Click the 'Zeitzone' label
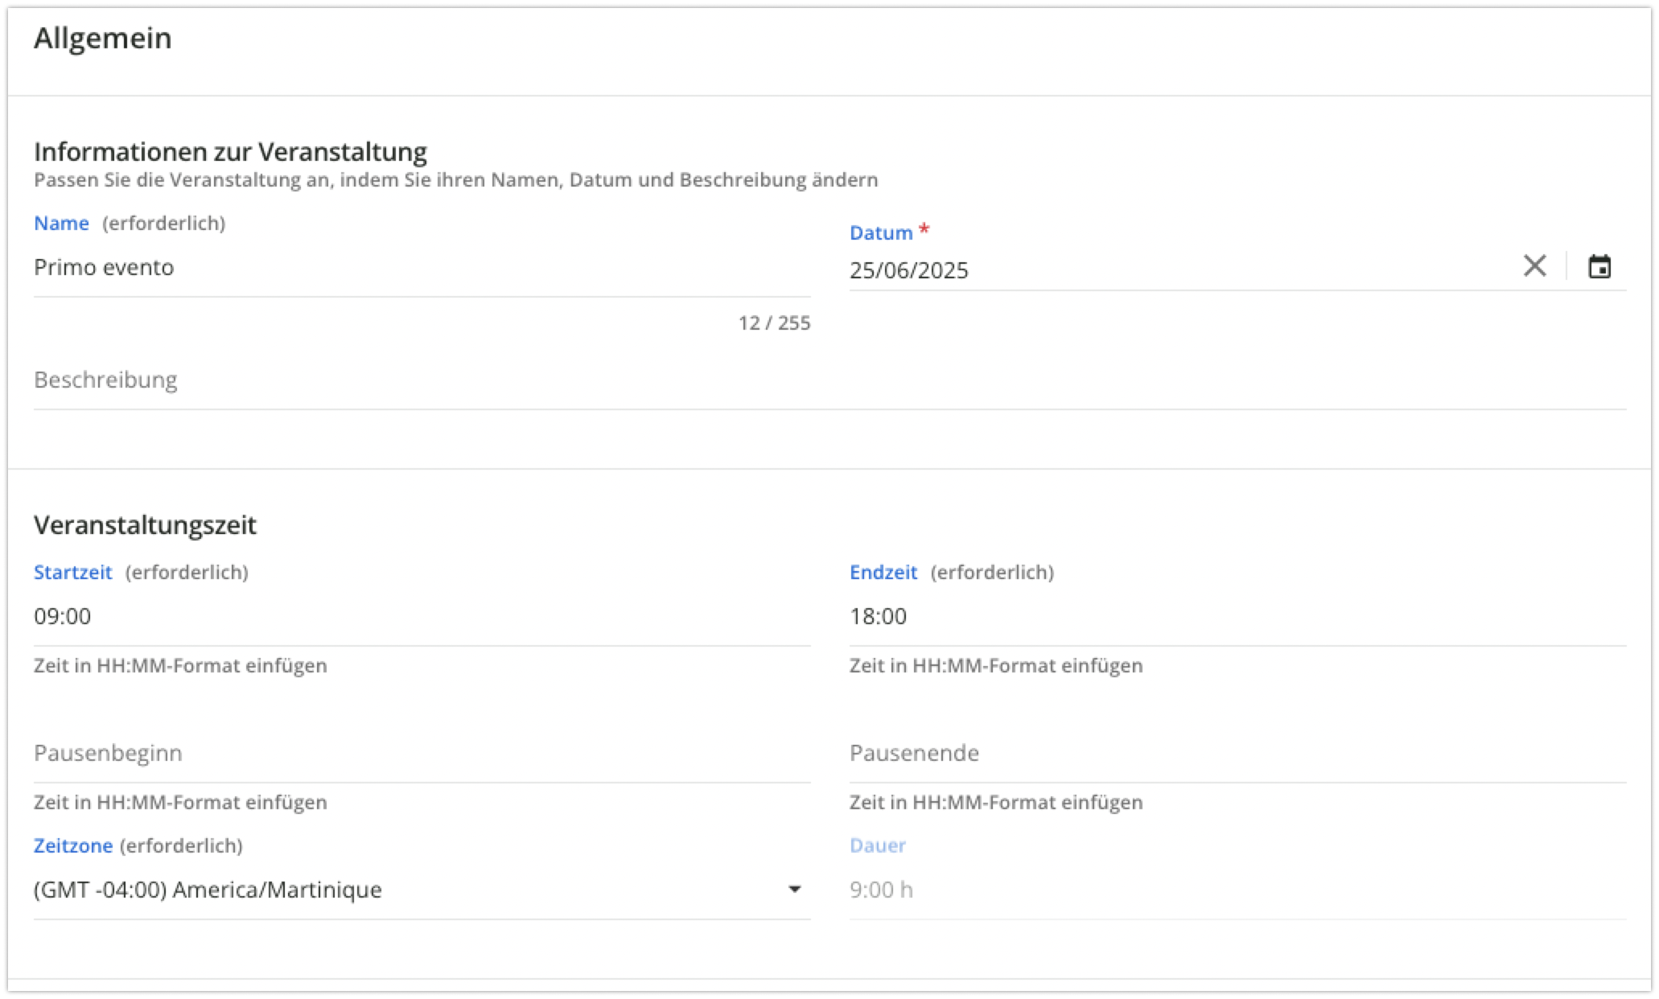 (73, 845)
